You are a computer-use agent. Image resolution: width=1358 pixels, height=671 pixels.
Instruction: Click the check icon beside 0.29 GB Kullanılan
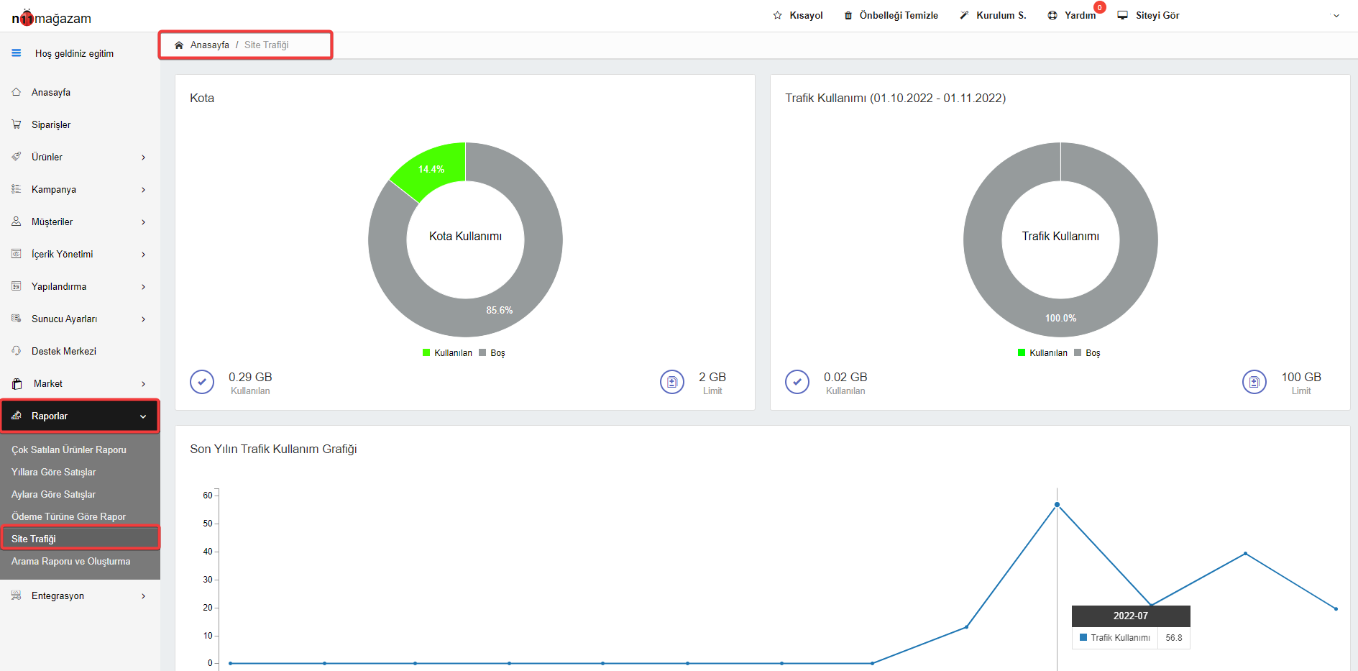[x=202, y=382]
